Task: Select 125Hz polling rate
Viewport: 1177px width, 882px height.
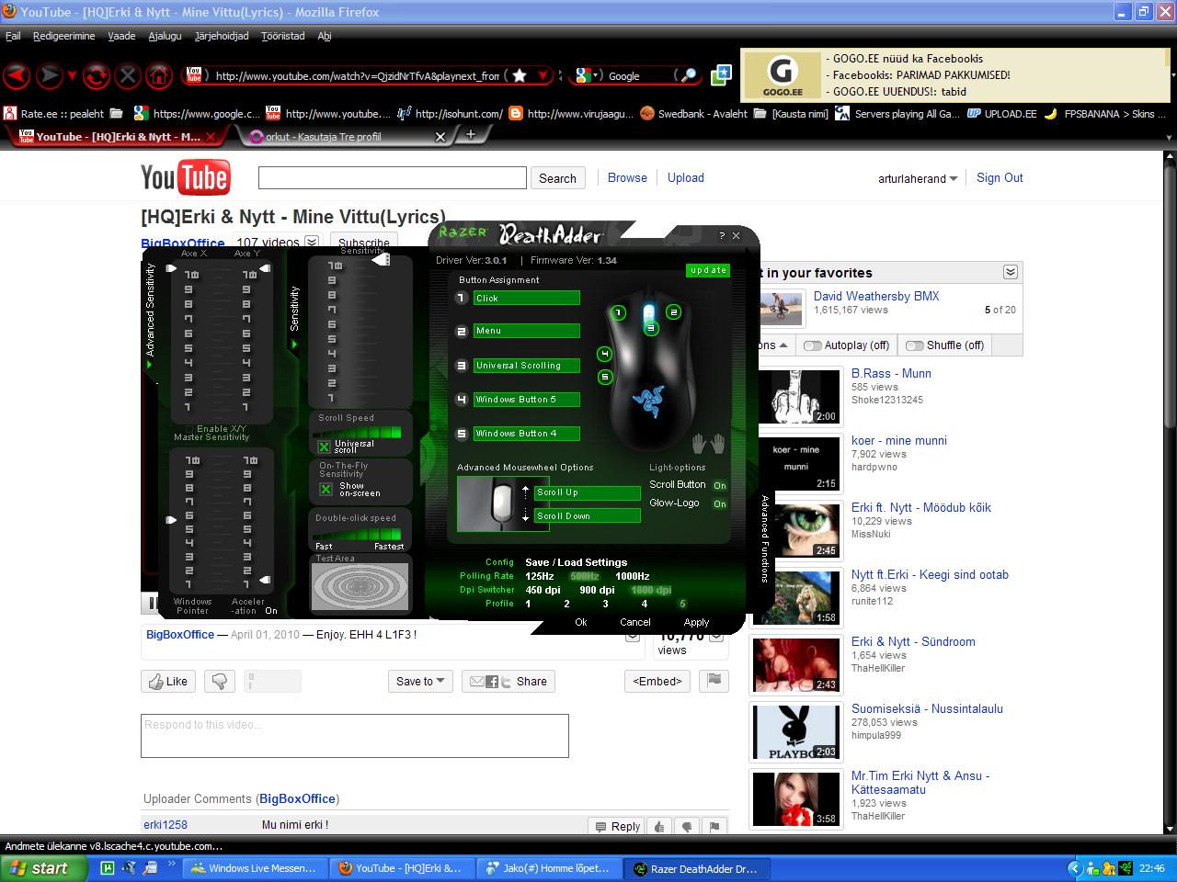Action: 540,576
